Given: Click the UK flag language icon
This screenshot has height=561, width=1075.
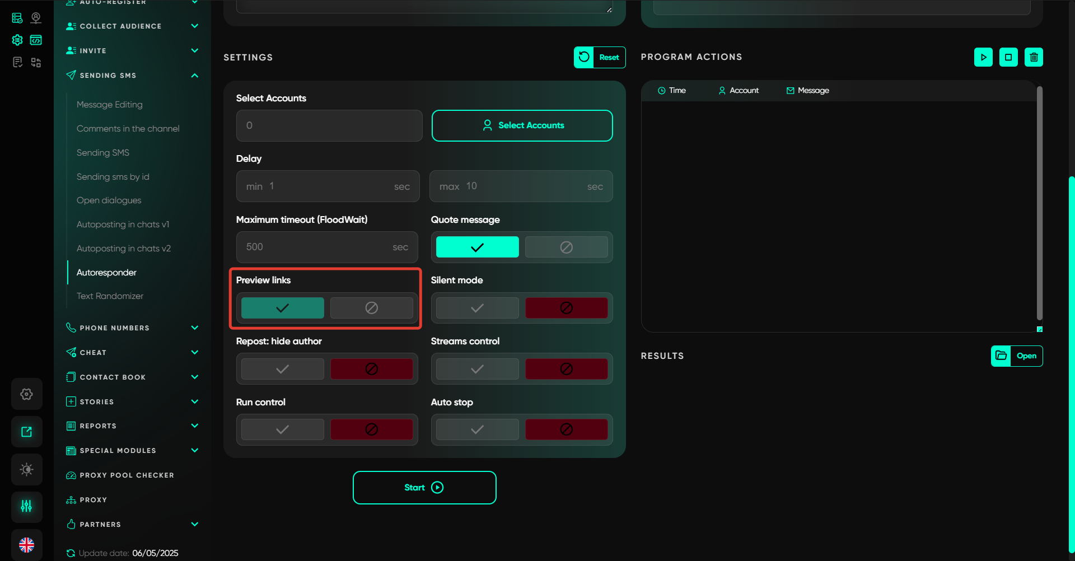Looking at the screenshot, I should click(x=26, y=544).
